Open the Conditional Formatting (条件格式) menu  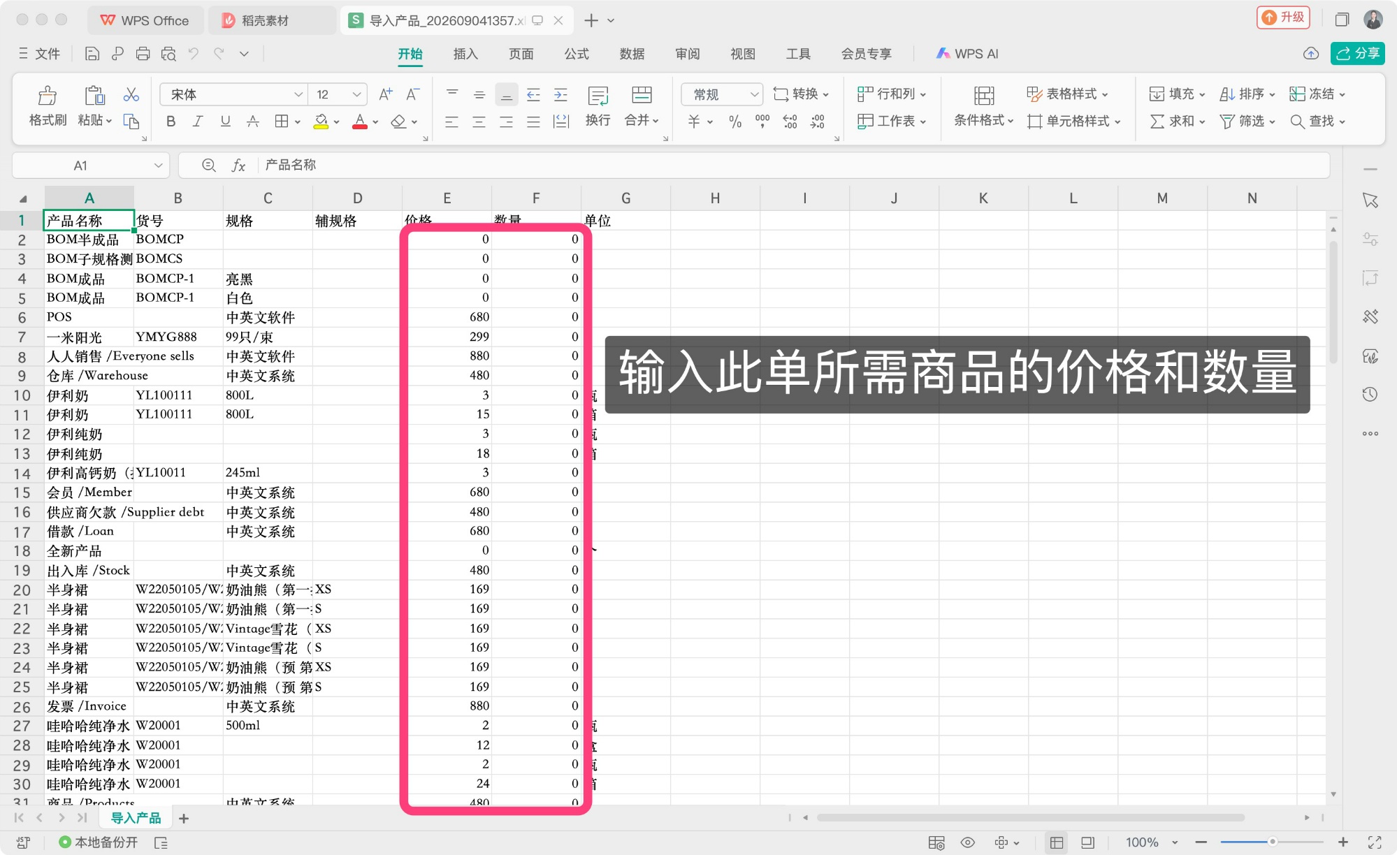pos(983,106)
